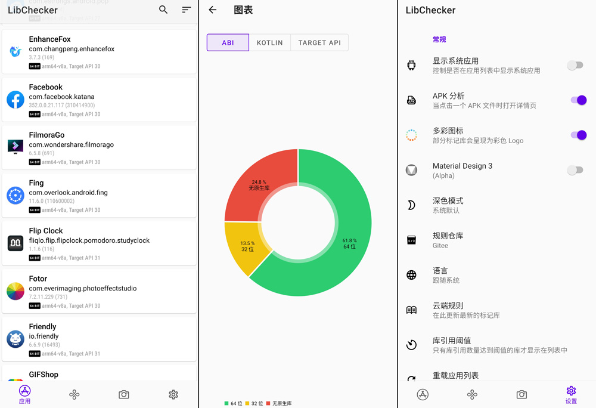Click the APK file icon beside APK 分析
Viewport: 596px width, 408px height.
[x=411, y=100]
